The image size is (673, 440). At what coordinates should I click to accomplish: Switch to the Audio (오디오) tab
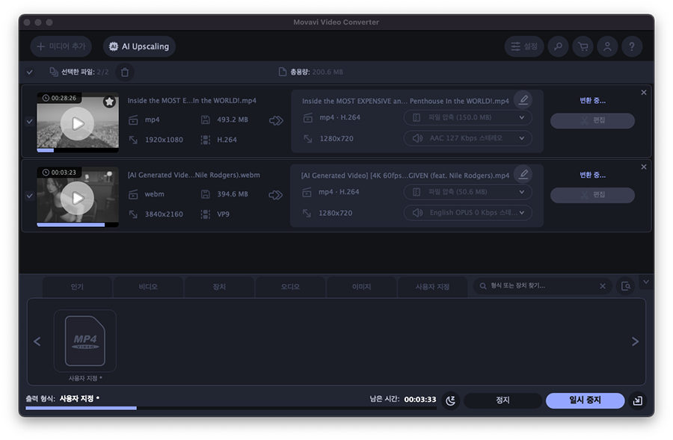pos(290,287)
